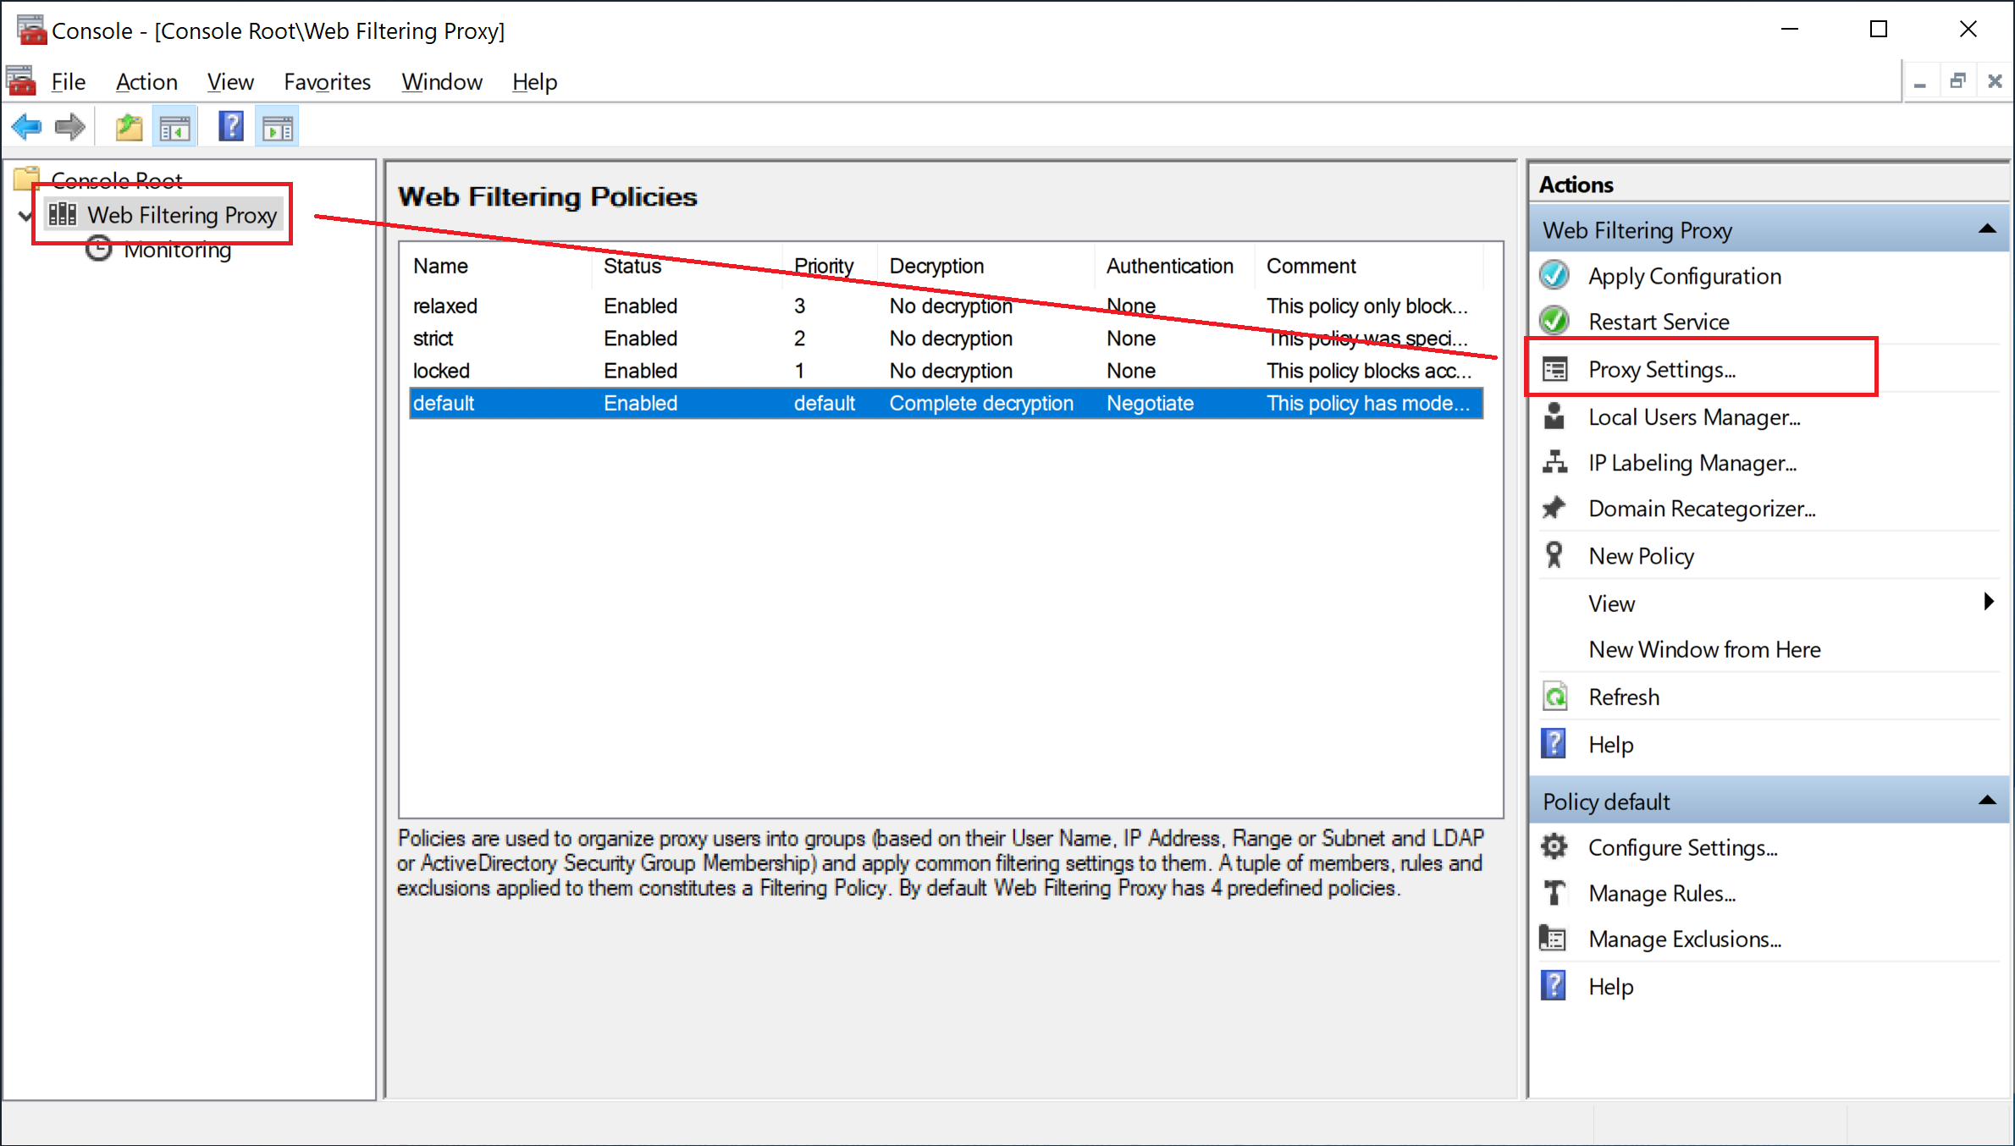Viewport: 2015px width, 1146px height.
Task: Open Proxy Settings... action
Action: (x=1662, y=370)
